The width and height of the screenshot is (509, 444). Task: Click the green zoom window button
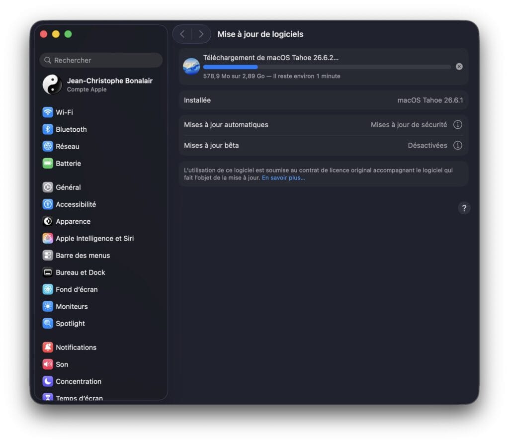click(x=68, y=34)
